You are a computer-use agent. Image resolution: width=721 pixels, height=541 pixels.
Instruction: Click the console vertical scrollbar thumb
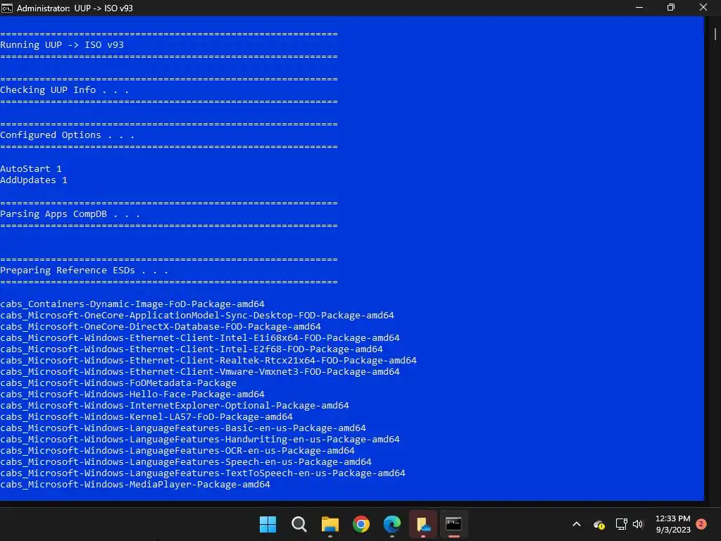[715, 35]
